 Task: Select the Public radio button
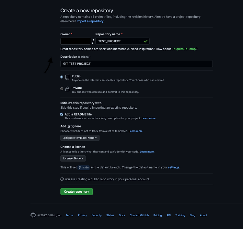62,77
